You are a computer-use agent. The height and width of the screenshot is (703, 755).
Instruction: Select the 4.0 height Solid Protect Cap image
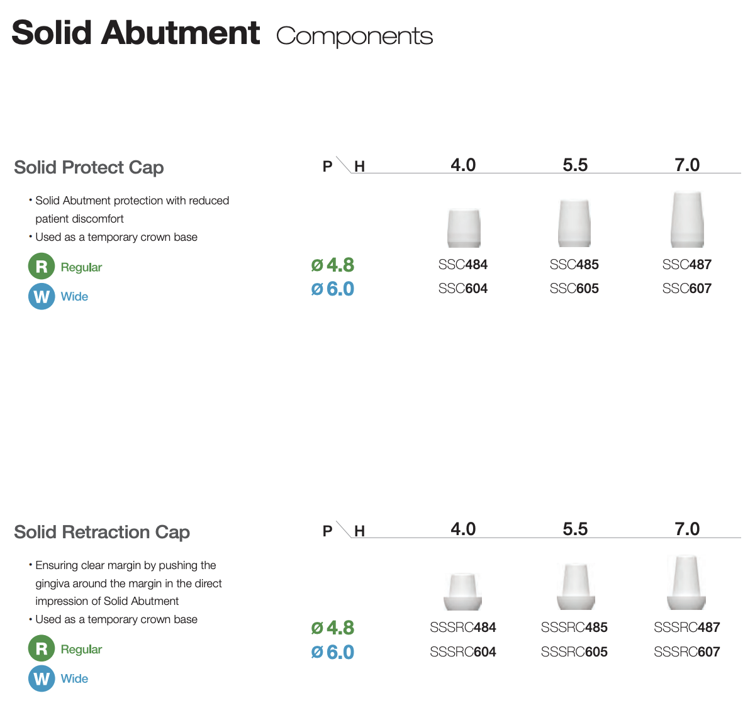tap(464, 228)
